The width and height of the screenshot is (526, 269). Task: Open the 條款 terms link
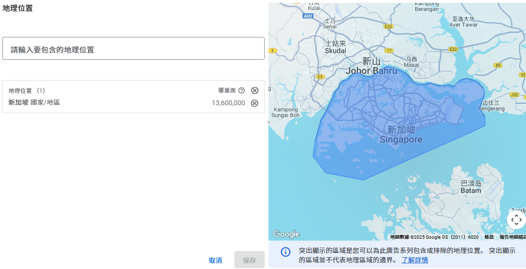pos(489,237)
